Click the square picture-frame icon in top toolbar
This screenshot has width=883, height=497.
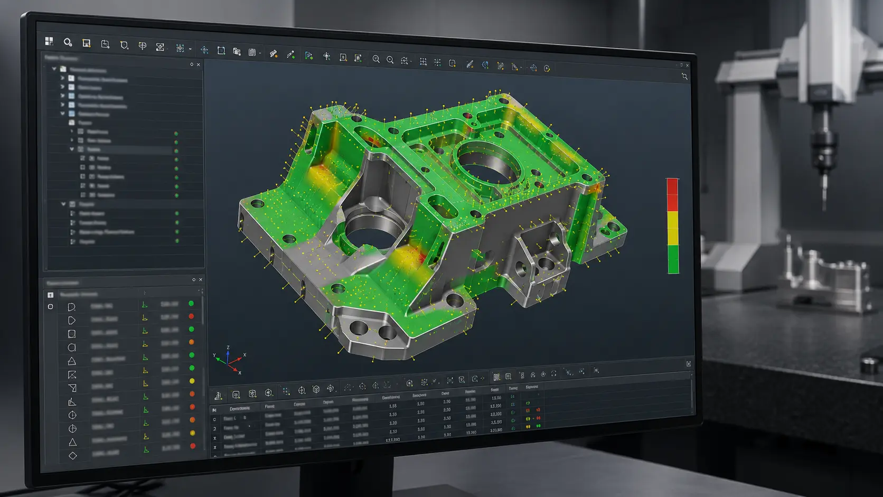click(86, 43)
